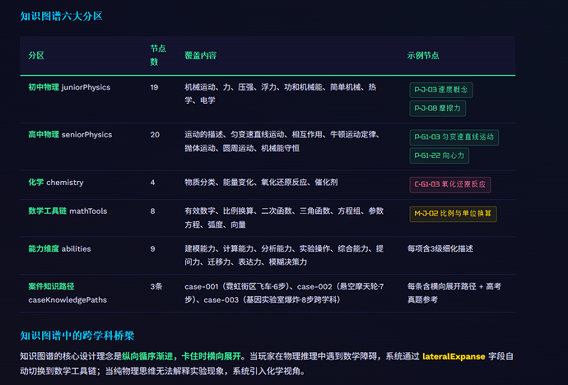Screen dimensions: 568x385
Task: Click node count 19 for juniorPhysics
Action: pos(154,87)
